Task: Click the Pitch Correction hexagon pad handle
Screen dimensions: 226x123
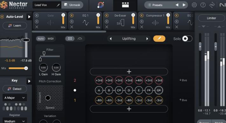Action: coord(48,98)
